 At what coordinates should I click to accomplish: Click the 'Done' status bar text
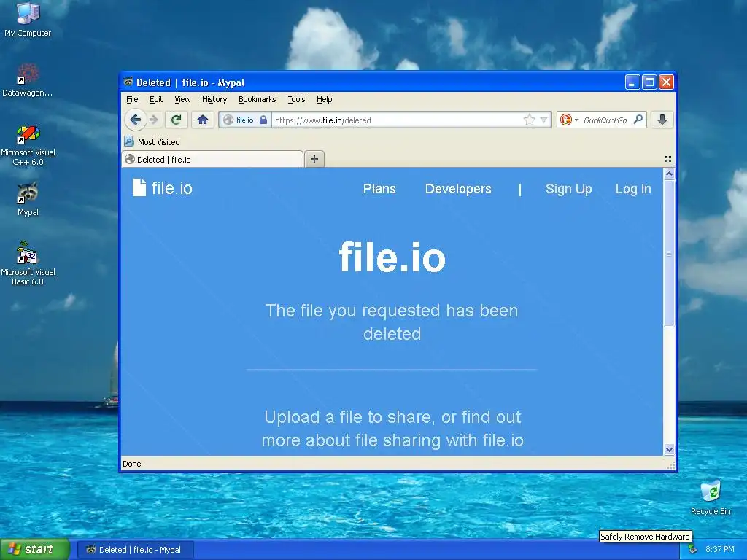pyautogui.click(x=132, y=464)
